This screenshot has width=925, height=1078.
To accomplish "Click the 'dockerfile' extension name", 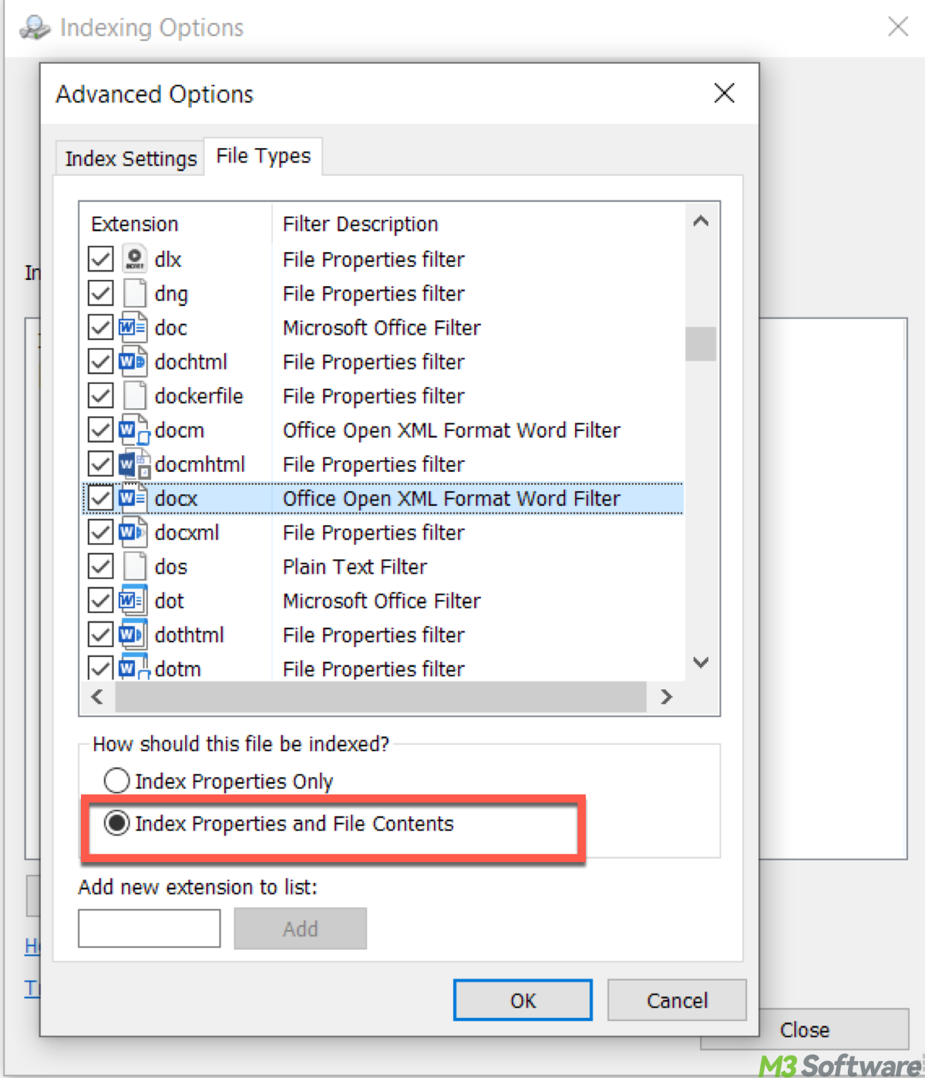I will [x=199, y=396].
